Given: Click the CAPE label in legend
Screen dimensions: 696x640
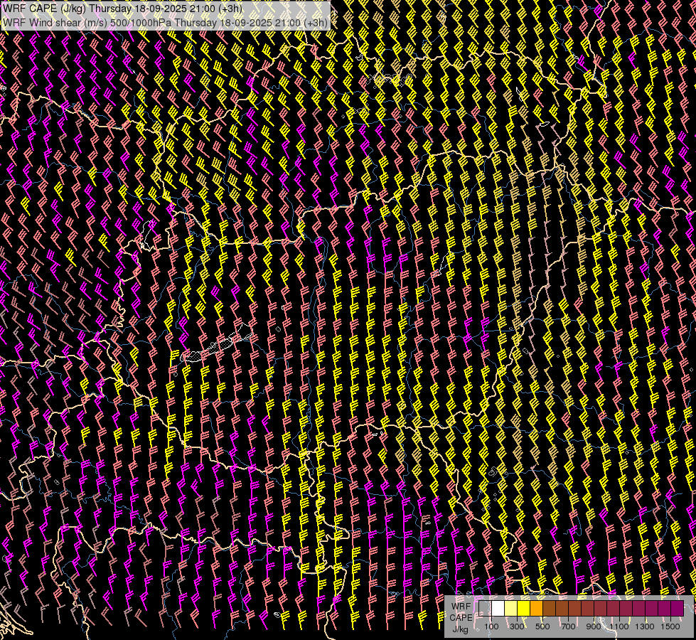Looking at the screenshot, I should (x=461, y=618).
